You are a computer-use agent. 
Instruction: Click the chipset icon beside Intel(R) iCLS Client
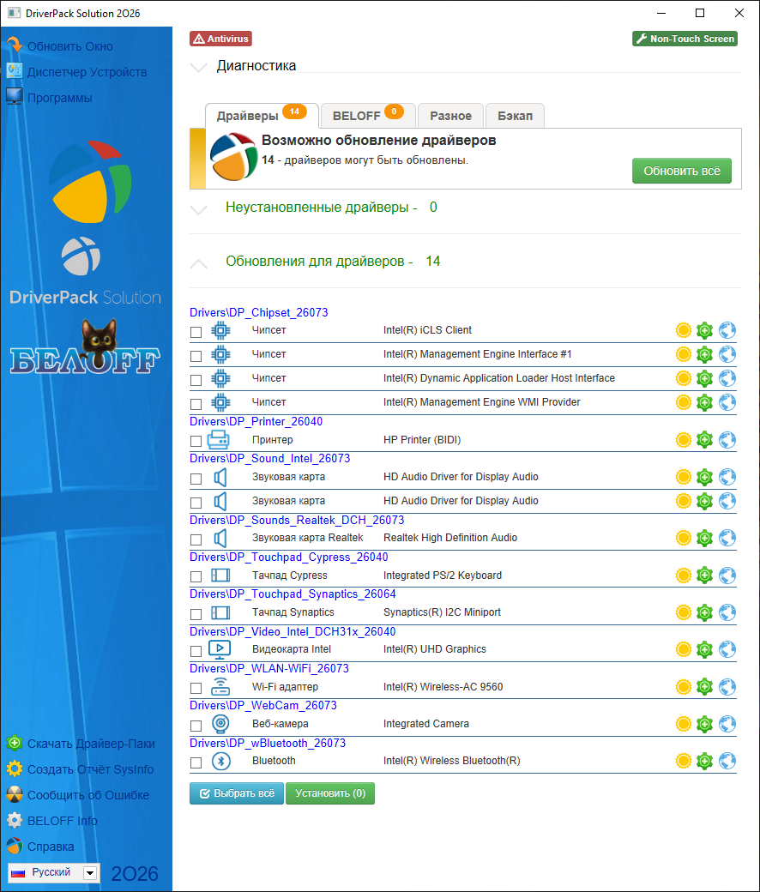(x=220, y=330)
